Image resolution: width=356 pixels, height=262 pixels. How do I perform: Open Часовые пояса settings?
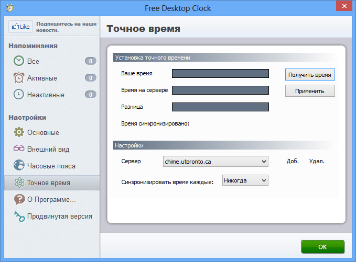[52, 166]
